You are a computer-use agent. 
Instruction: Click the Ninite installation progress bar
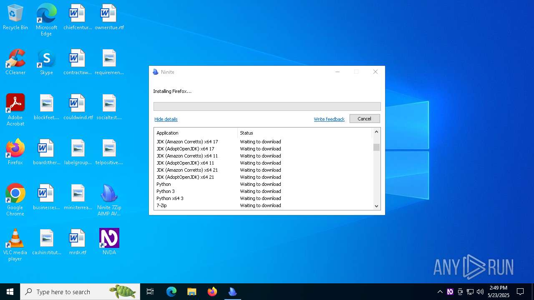(267, 106)
